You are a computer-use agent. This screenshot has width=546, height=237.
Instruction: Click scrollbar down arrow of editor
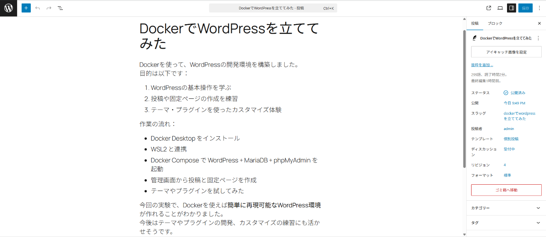click(464, 234)
